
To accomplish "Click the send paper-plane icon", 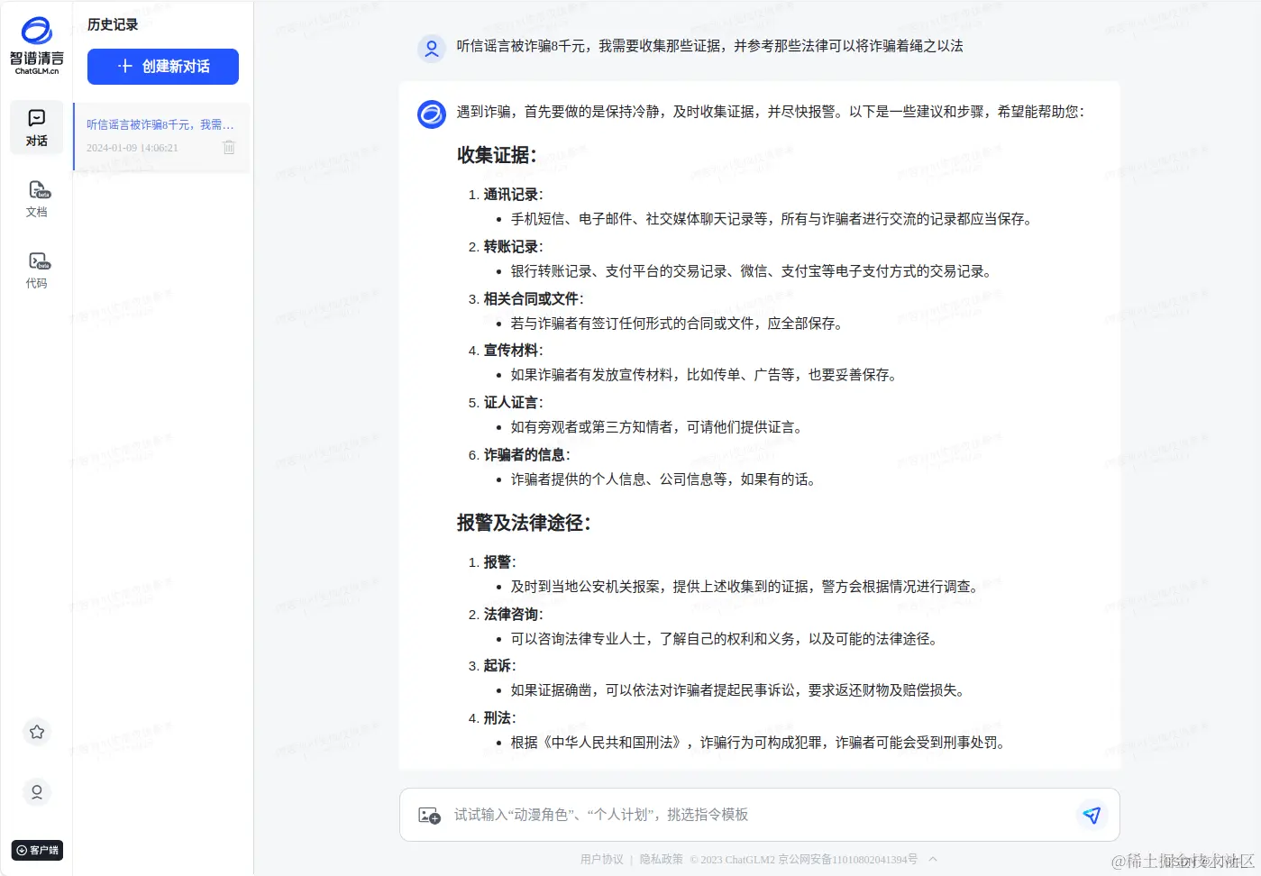I will coord(1092,814).
